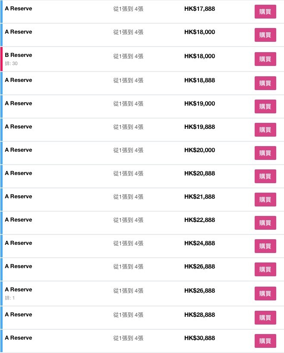Purchase the HK$20,000 A Reserve seat

265,153
